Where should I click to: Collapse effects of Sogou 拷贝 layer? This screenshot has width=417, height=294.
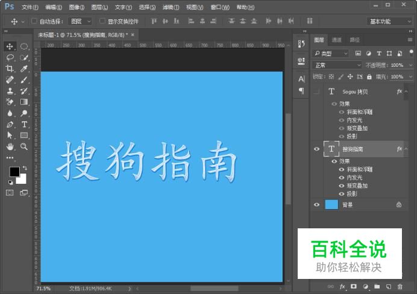point(406,92)
